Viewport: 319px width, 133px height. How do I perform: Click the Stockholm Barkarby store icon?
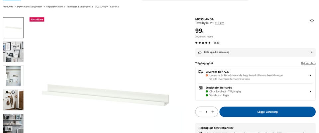pos(201,88)
